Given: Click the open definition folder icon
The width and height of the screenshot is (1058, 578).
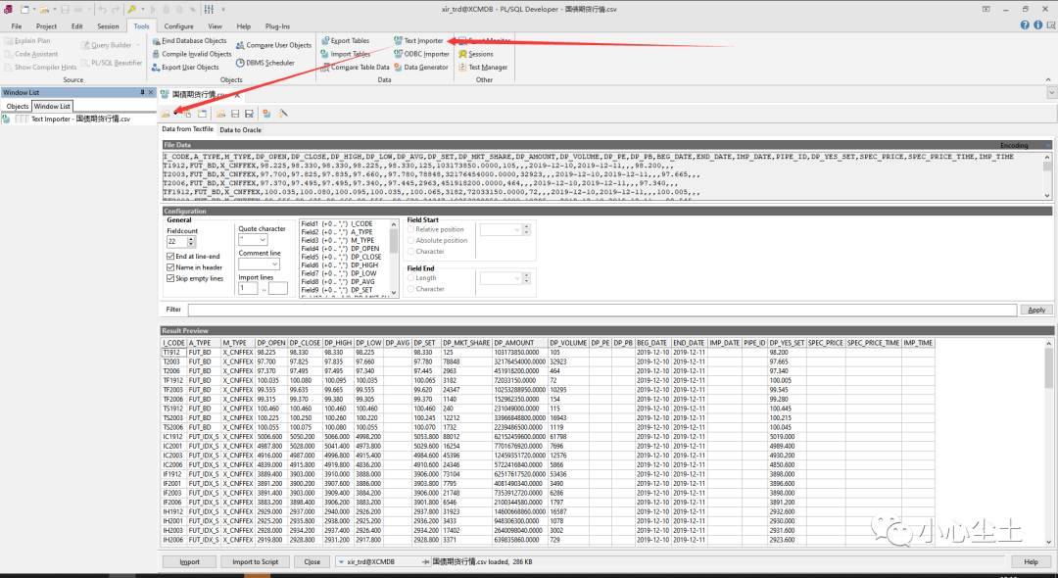Looking at the screenshot, I should (220, 114).
